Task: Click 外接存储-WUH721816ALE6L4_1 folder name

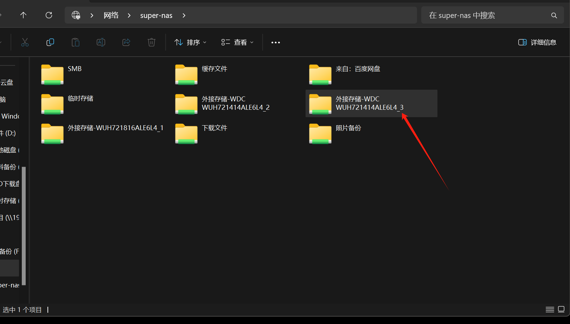Action: click(x=116, y=128)
